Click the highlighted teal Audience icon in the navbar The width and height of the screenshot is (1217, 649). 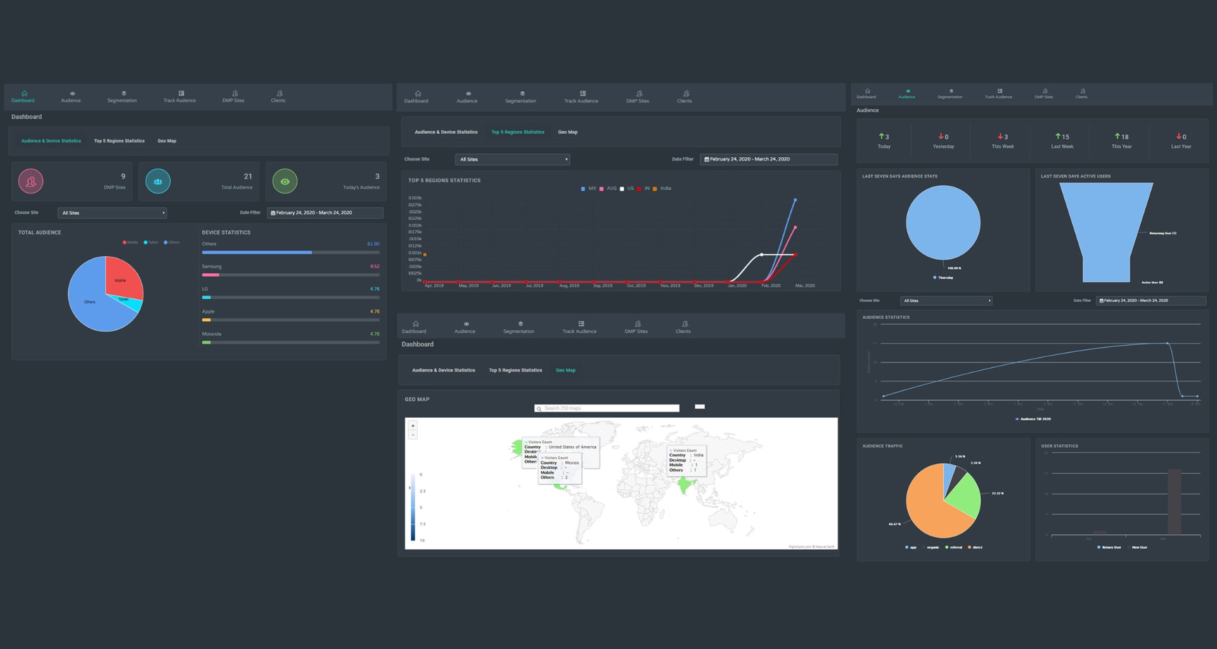[907, 91]
